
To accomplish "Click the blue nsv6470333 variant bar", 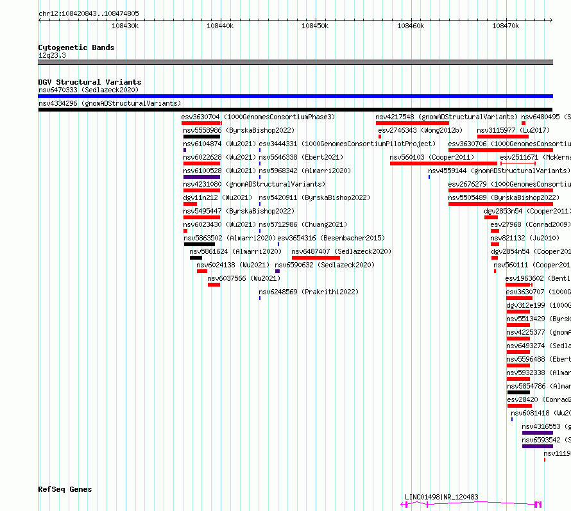I will pyautogui.click(x=295, y=96).
